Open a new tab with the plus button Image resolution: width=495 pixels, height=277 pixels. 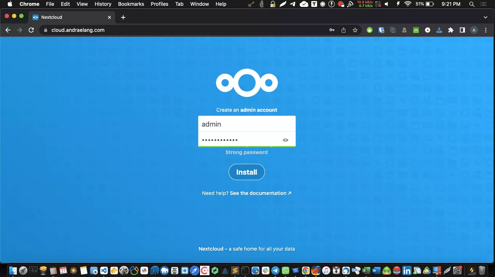123,17
